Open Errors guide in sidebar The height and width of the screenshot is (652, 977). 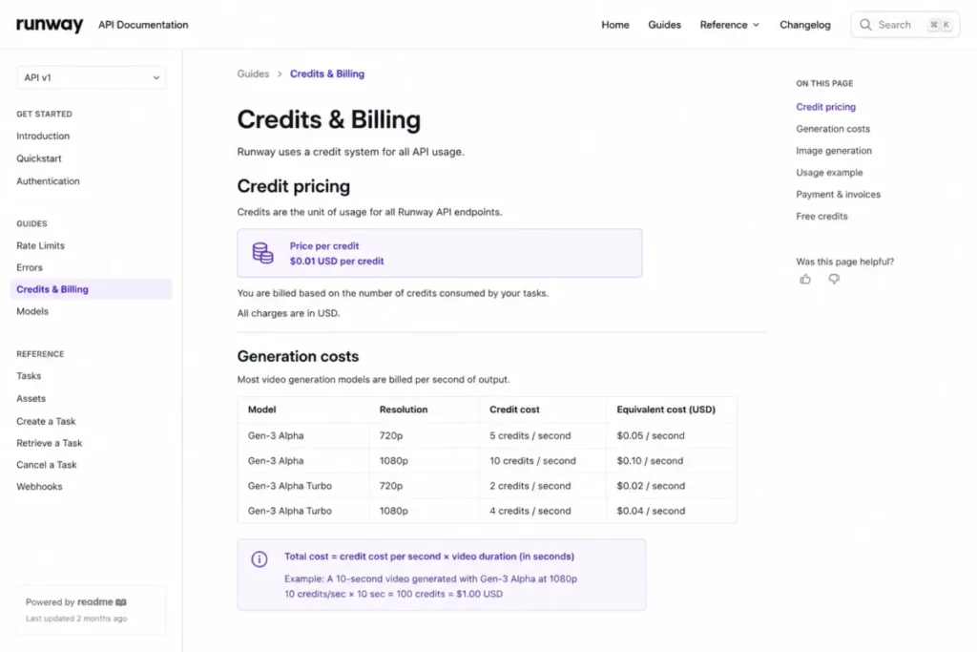[x=30, y=267]
